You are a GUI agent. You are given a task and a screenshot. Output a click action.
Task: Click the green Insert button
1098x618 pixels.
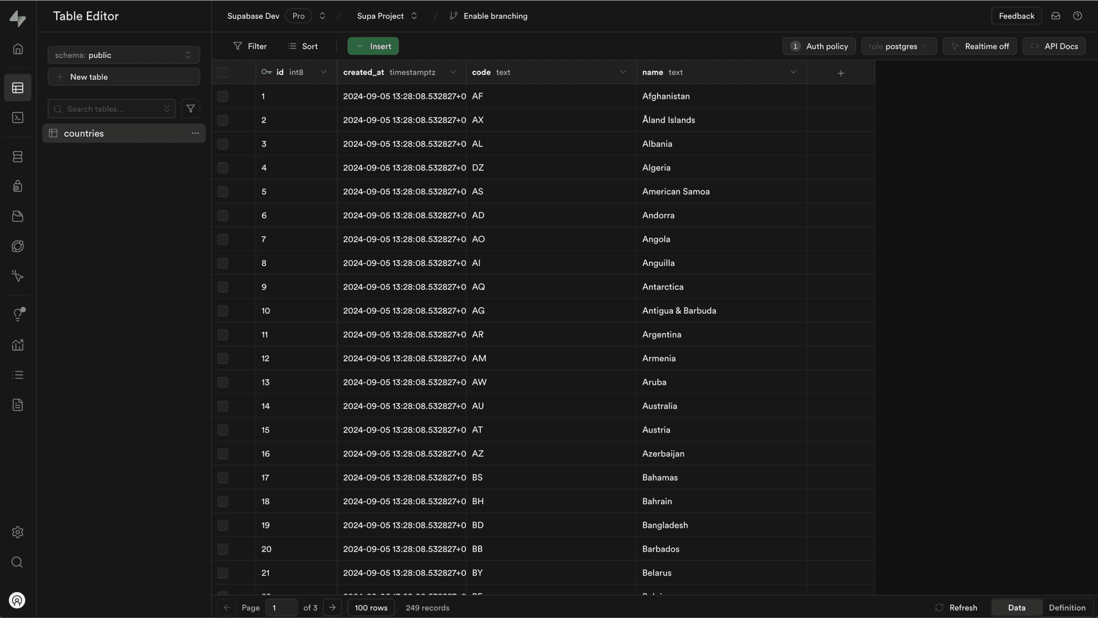[x=373, y=46]
